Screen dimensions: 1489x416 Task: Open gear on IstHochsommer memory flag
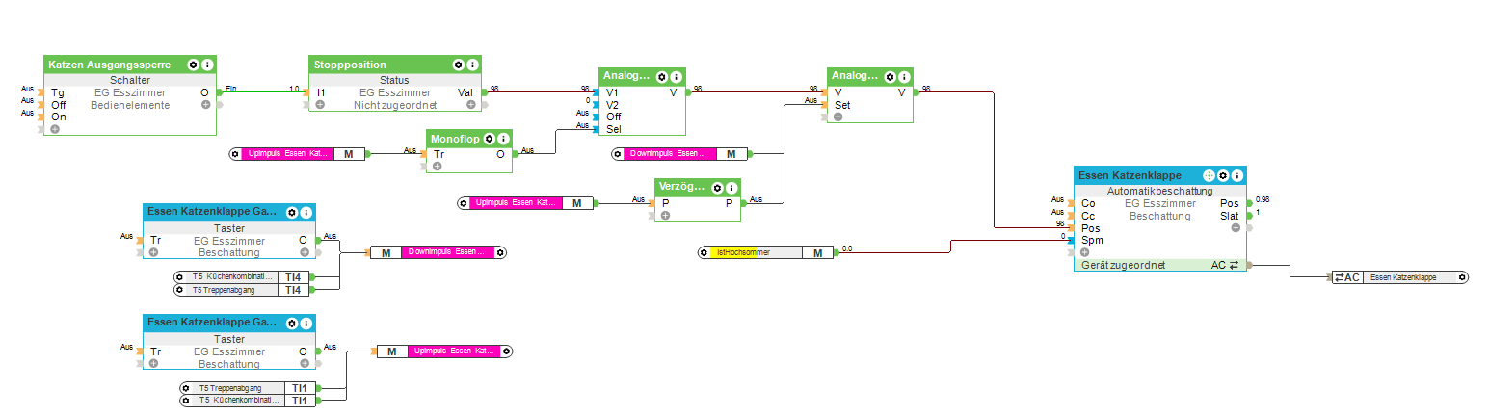click(x=705, y=252)
